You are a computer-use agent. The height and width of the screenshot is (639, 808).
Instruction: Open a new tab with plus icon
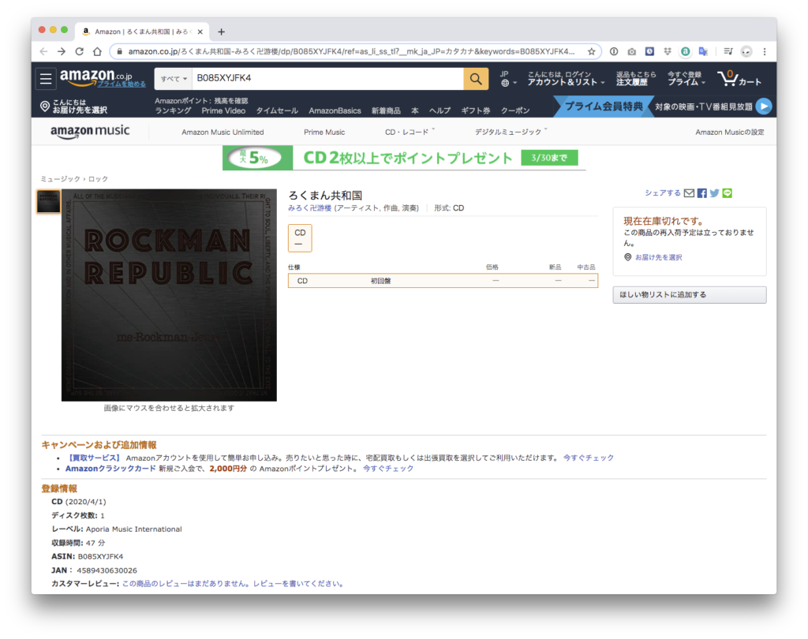click(221, 32)
